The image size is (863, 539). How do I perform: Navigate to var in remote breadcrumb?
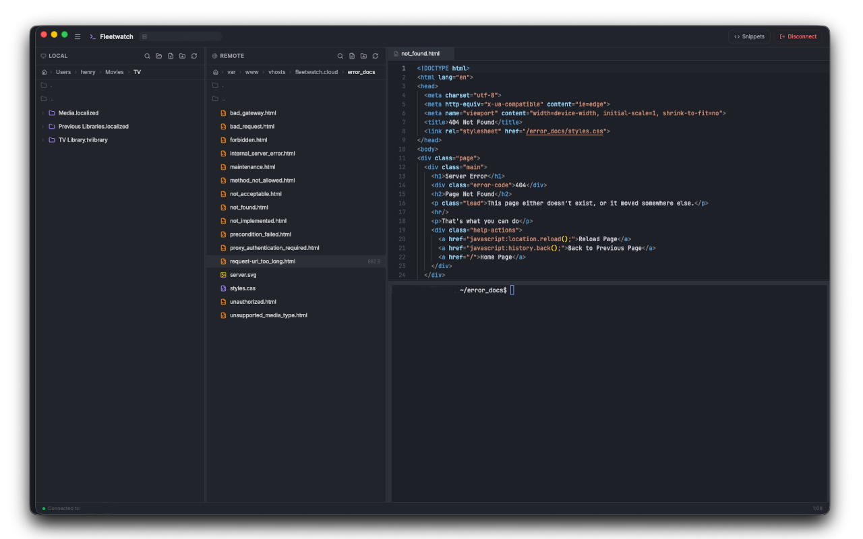tap(231, 72)
